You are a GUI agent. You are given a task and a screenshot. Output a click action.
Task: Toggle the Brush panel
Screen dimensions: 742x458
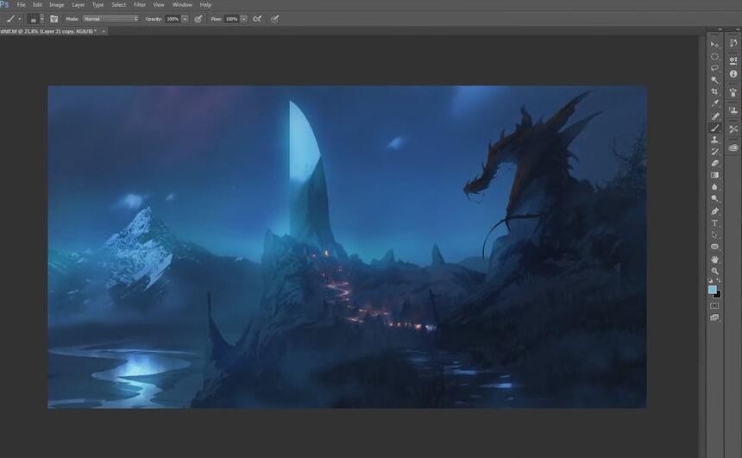tap(54, 19)
